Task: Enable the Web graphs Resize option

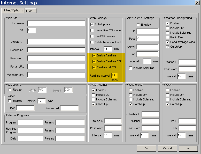Action: pos(10,90)
